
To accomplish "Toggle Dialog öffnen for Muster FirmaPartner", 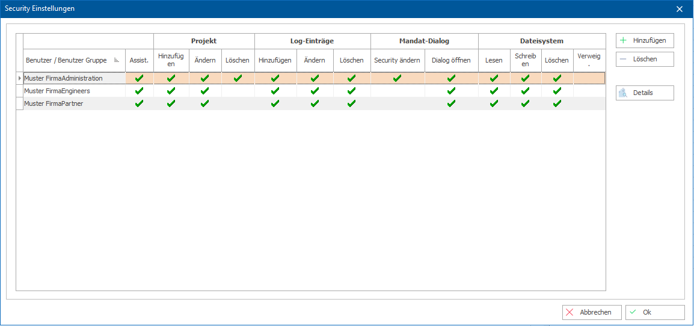I will [452, 103].
